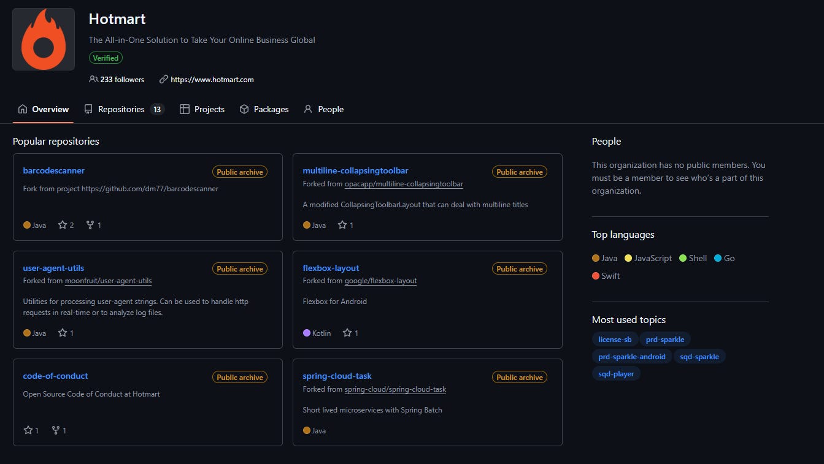The width and height of the screenshot is (824, 464).
Task: Click the repo icon in Repositories tab
Action: pos(88,109)
